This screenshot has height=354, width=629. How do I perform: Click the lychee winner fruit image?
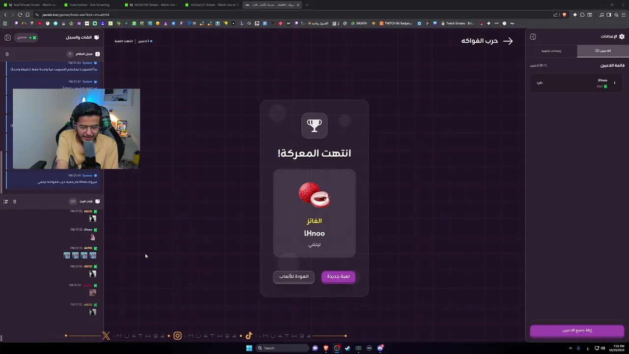click(x=314, y=195)
